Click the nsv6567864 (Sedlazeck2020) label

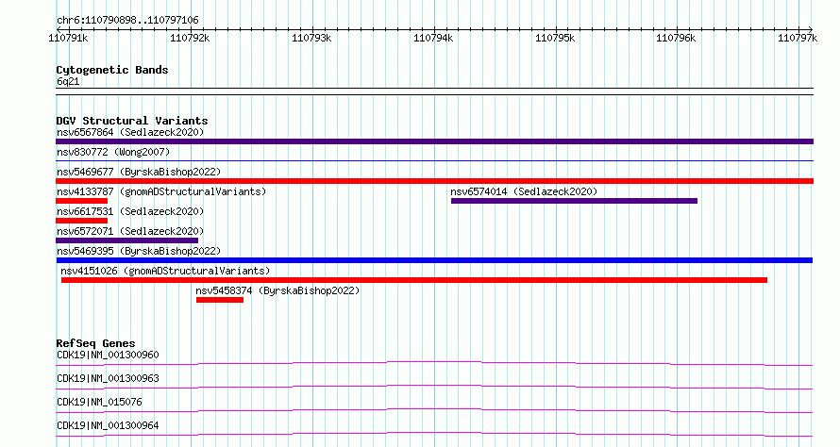[130, 132]
